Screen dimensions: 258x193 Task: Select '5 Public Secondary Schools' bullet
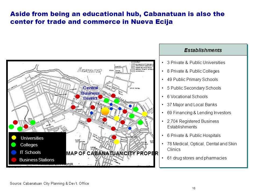tap(194, 88)
